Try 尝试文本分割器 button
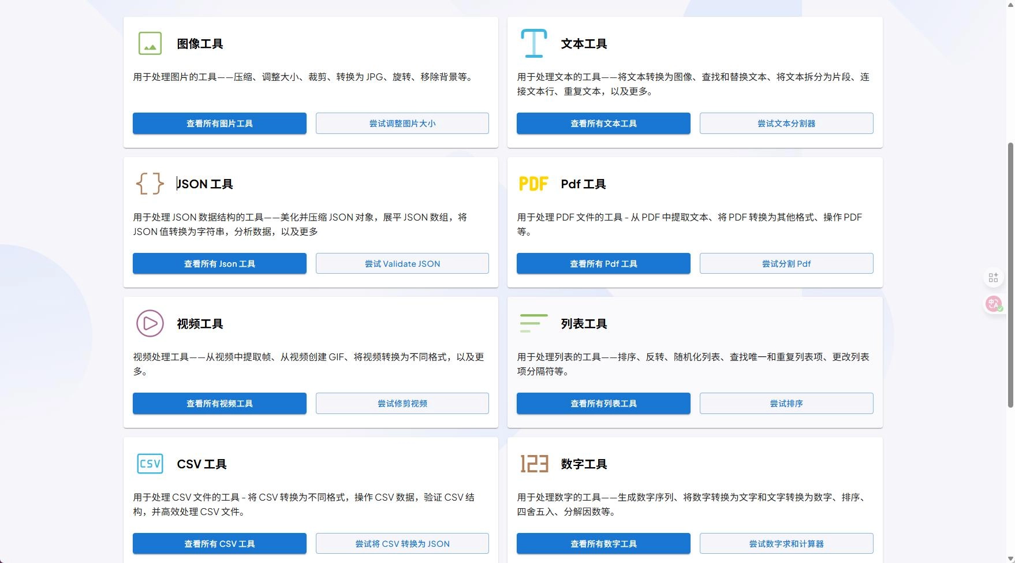Image resolution: width=1015 pixels, height=563 pixels. pos(786,124)
